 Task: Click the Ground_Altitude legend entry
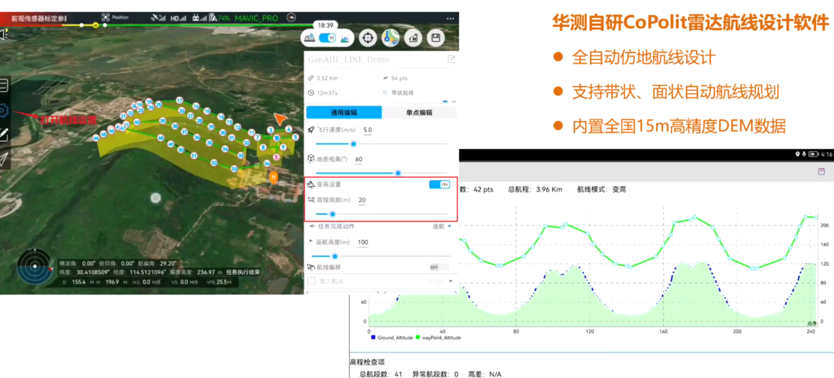392,338
